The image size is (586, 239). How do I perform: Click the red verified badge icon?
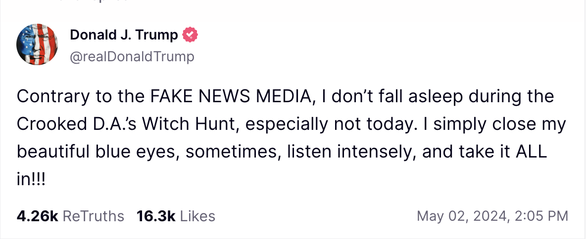click(x=191, y=35)
